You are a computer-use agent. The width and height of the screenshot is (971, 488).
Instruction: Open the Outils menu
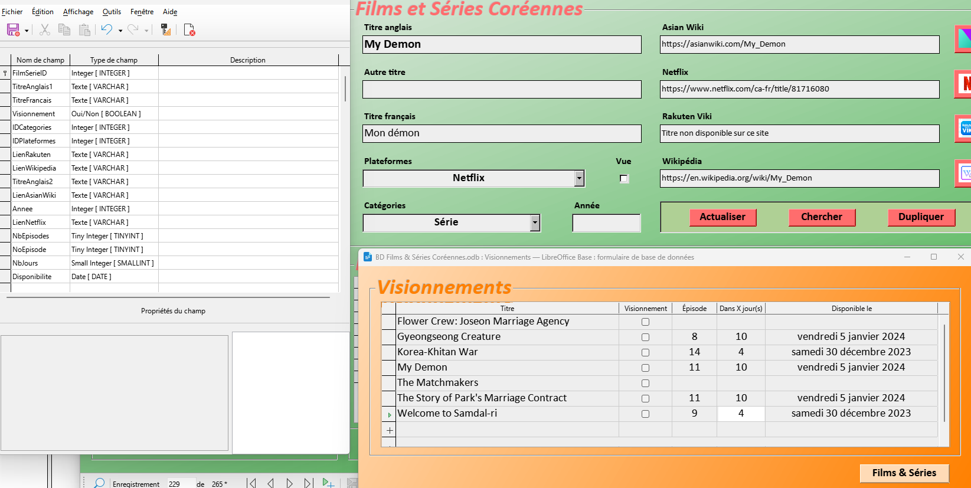coord(112,12)
